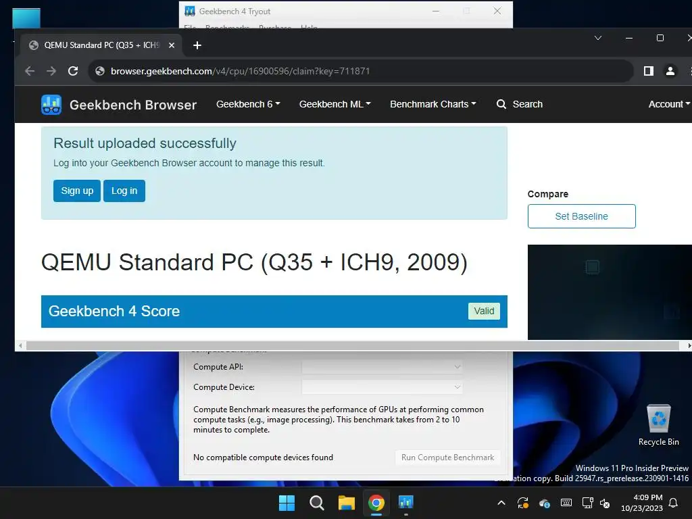The width and height of the screenshot is (692, 519).
Task: Open File Explorer from the taskbar
Action: (x=347, y=503)
